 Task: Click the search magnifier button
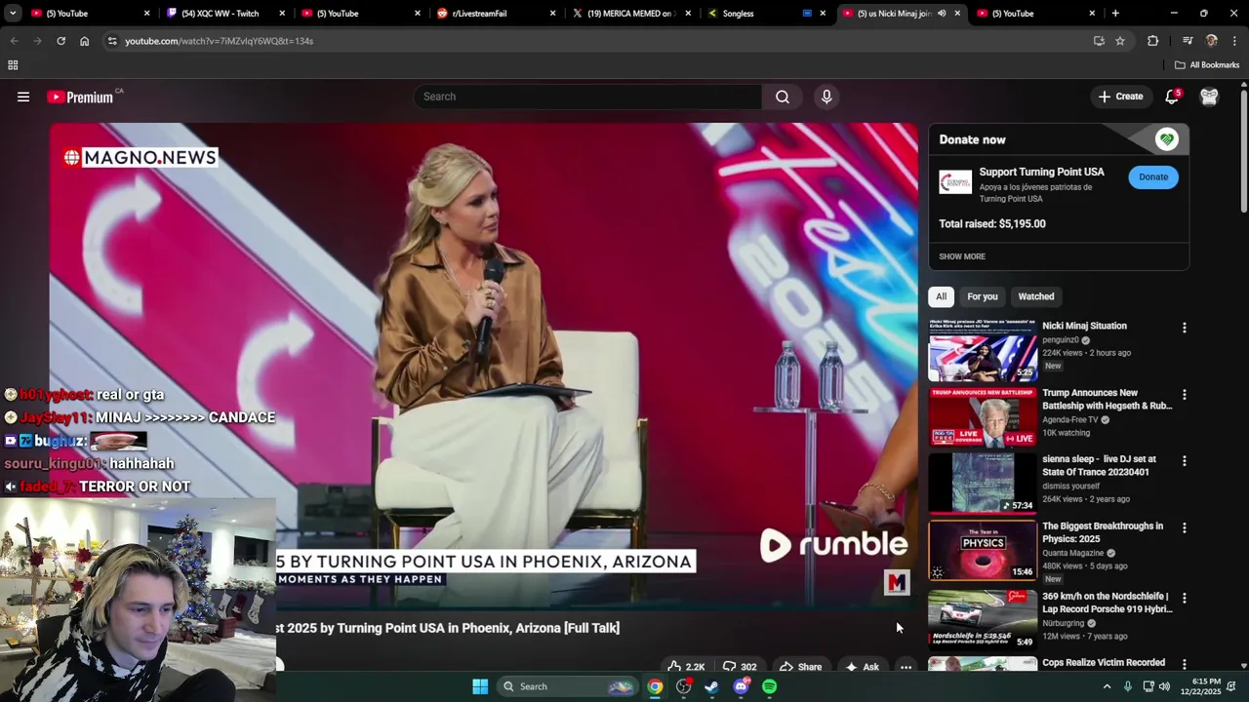tap(783, 97)
